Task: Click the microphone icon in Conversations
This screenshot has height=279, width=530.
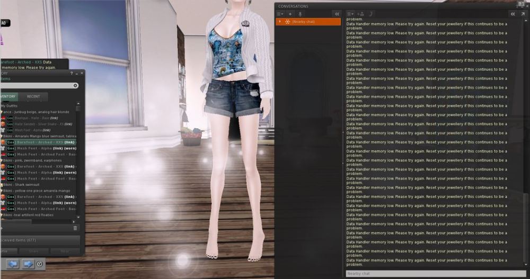Action: [x=300, y=14]
